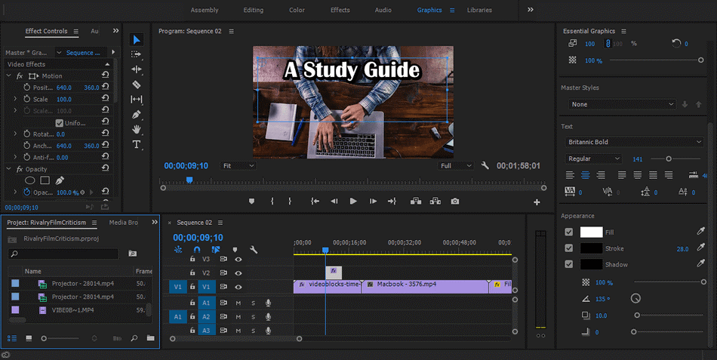Select the Hand tool
Image resolution: width=717 pixels, height=360 pixels.
137,130
